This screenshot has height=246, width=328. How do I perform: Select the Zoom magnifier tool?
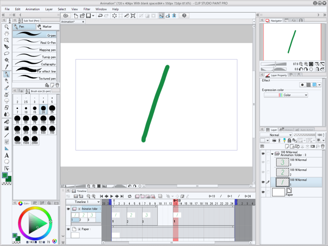(x=6, y=27)
